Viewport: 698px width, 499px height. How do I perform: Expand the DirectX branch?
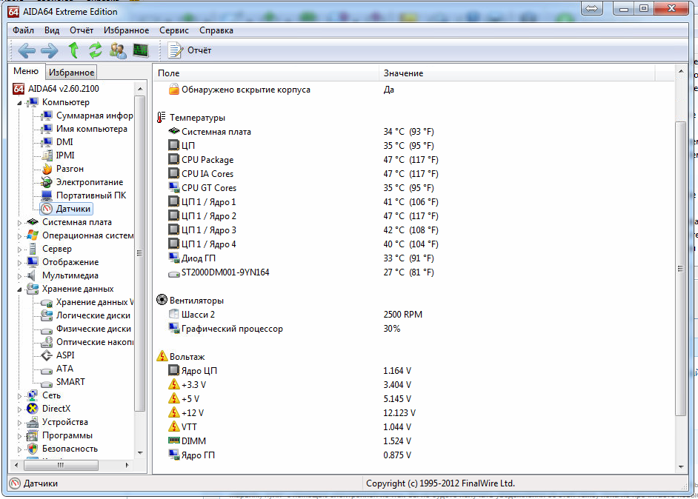coord(19,409)
